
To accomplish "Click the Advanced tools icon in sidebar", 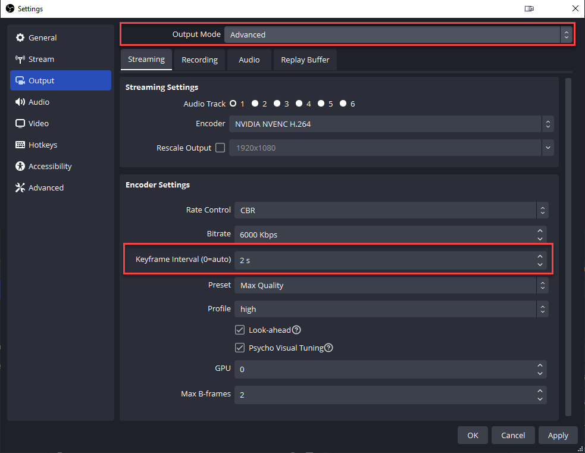I will [20, 188].
